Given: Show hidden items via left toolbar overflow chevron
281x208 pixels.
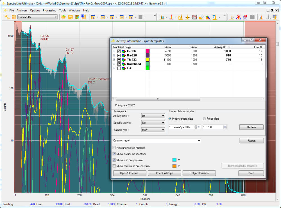Looking at the screenshot, I should point(155,15).
